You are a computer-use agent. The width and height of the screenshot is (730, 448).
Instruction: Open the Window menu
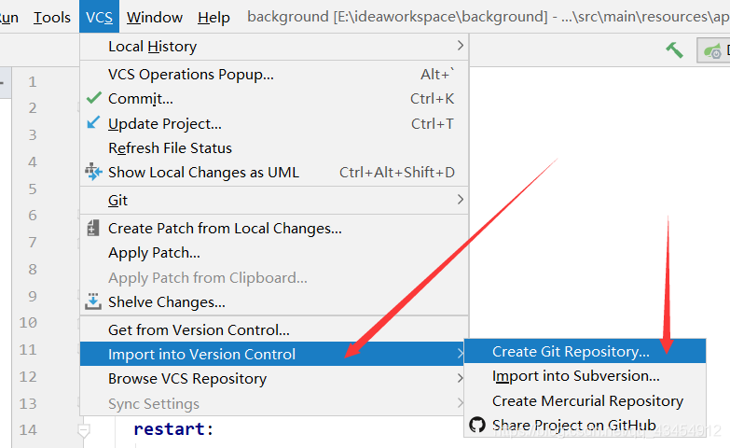tap(155, 17)
